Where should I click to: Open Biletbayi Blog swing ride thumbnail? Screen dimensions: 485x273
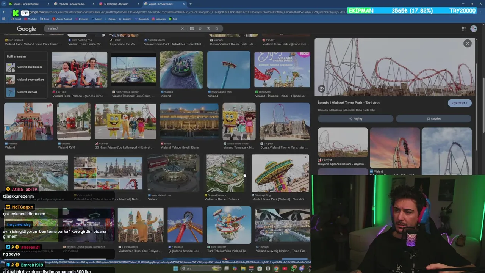click(280, 173)
